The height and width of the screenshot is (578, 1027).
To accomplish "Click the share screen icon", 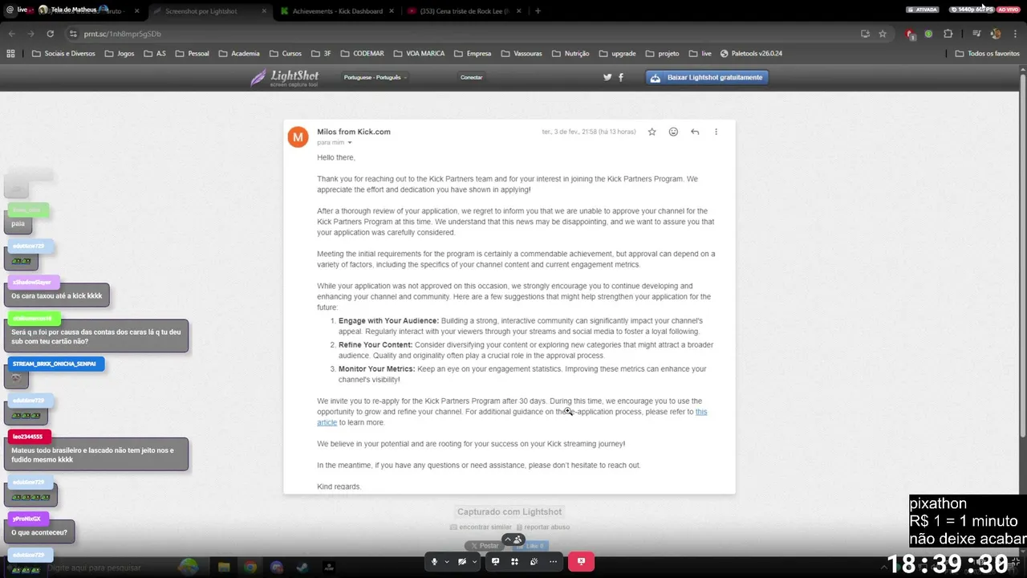I will tap(495, 562).
